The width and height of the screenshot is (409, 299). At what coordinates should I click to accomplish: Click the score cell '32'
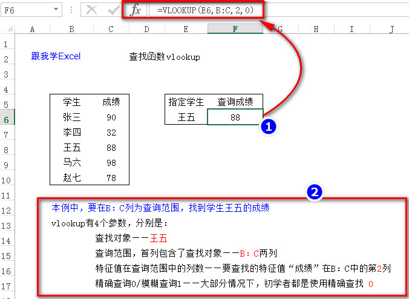point(111,133)
